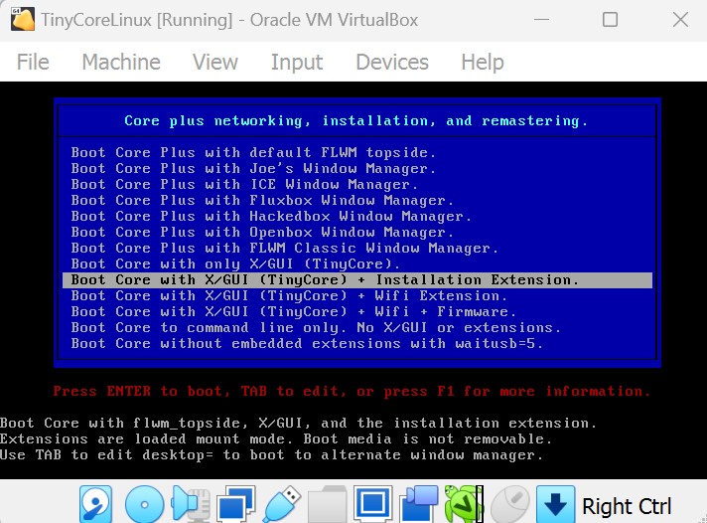The height and width of the screenshot is (523, 707).
Task: Click the network adapter status icon
Action: (x=235, y=504)
